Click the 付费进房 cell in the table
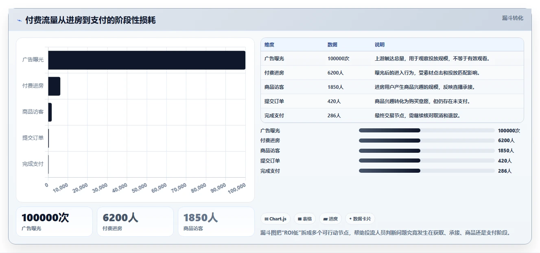Screen dimensions: 540x253 [x=274, y=73]
